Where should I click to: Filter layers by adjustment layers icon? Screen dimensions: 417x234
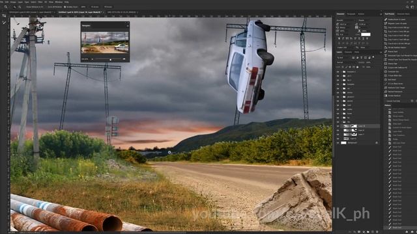pos(357,58)
